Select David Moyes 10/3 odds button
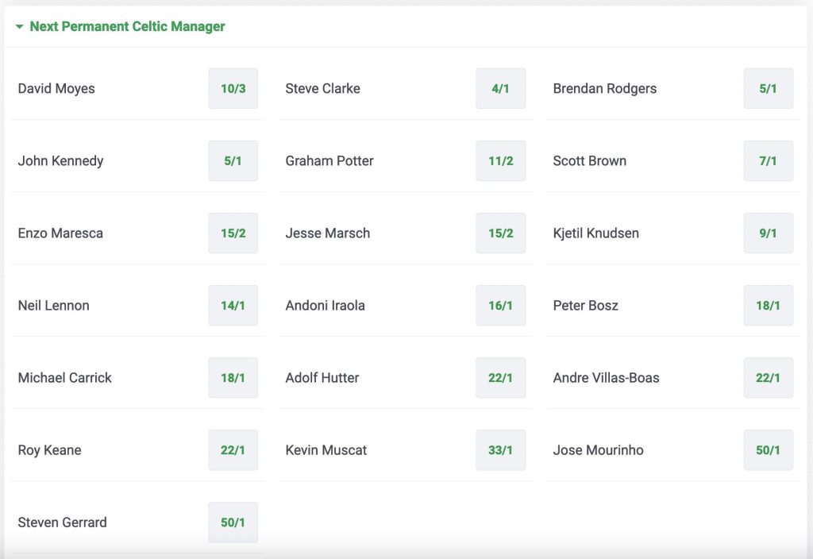This screenshot has height=559, width=813. [x=233, y=89]
